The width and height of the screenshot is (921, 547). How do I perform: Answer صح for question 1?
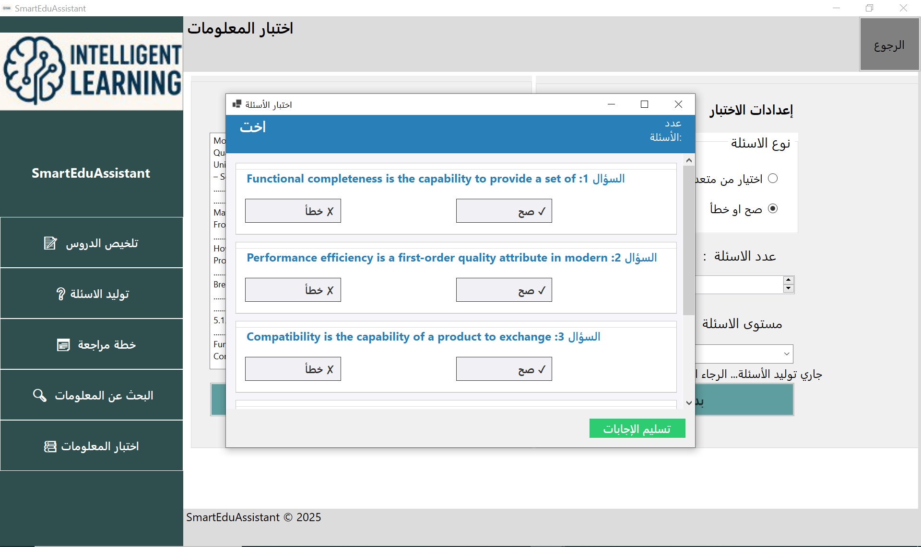(x=504, y=211)
